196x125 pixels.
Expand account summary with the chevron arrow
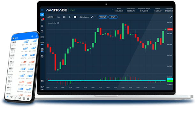tap(112, 10)
